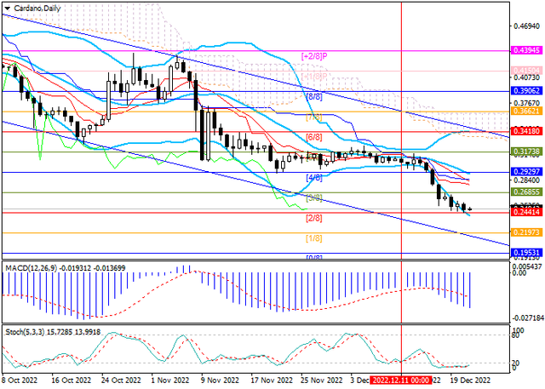
Task: Select the [4/8] level label
Action: click(x=313, y=178)
